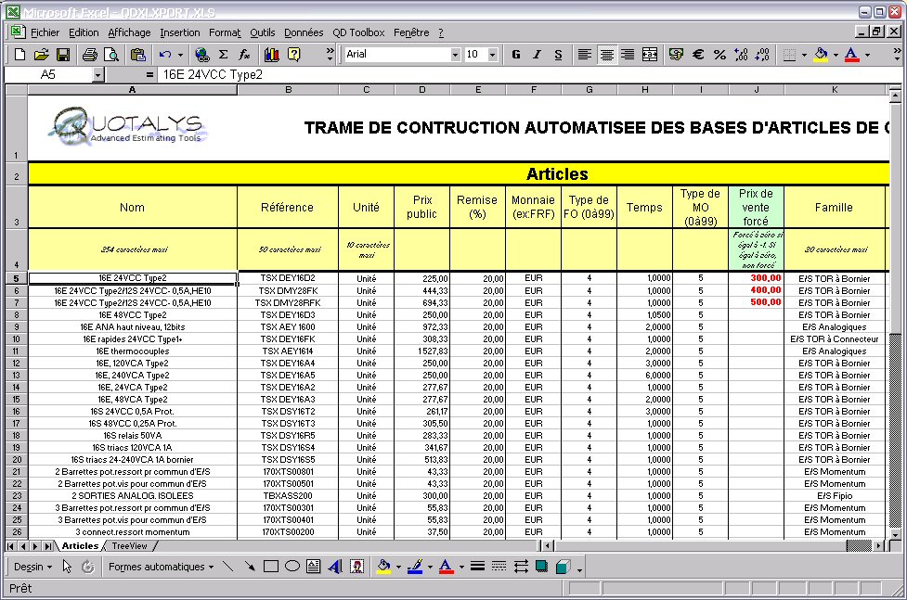This screenshot has width=907, height=600.
Task: Open the font size dropdown
Action: 492,55
